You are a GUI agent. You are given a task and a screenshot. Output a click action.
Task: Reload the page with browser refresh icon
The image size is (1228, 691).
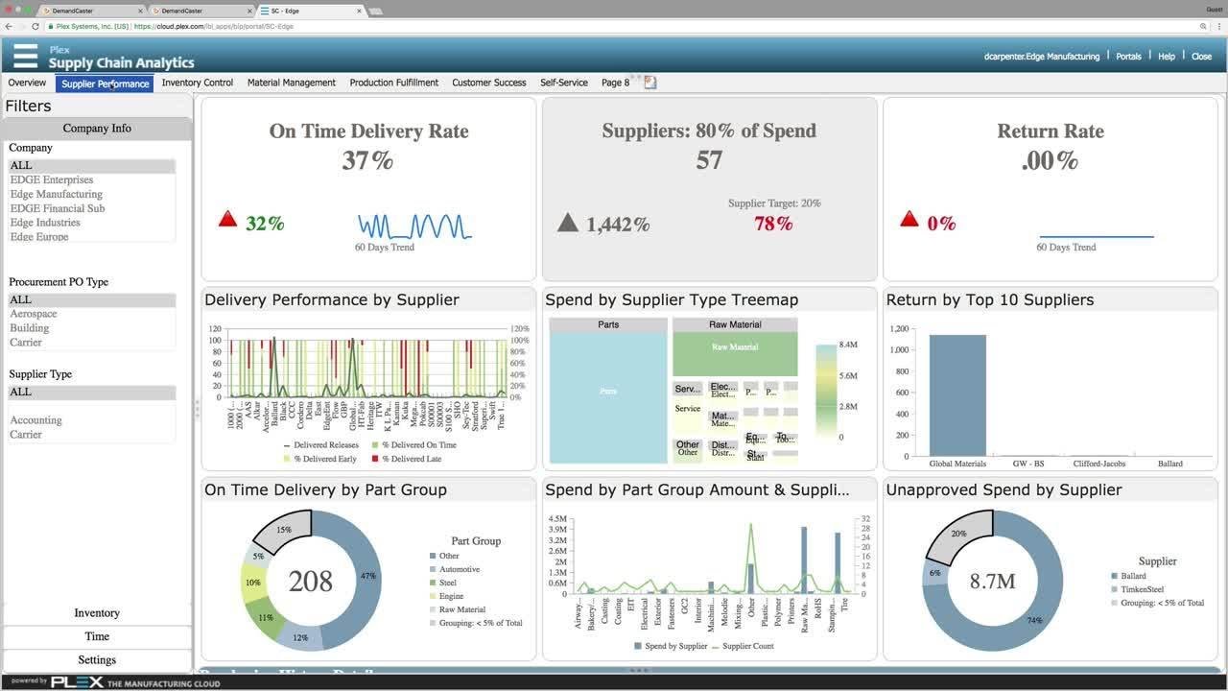click(x=35, y=27)
